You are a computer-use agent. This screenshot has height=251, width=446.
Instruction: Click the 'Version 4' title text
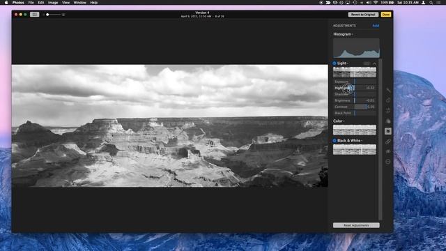click(x=202, y=13)
